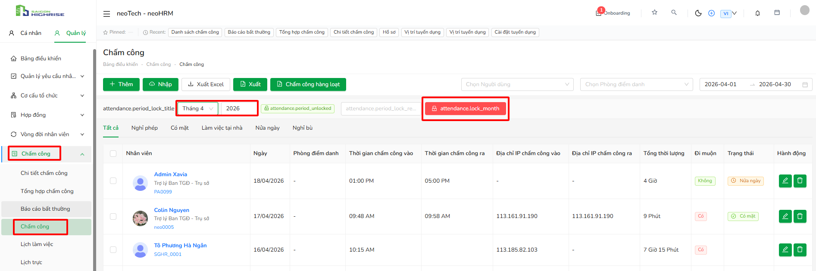Open Chi tiết chấm công sidebar item
The height and width of the screenshot is (271, 816).
click(44, 173)
